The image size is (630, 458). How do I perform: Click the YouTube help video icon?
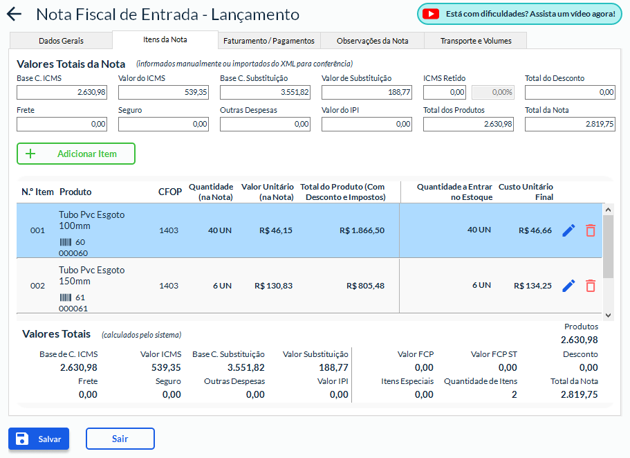tap(432, 14)
